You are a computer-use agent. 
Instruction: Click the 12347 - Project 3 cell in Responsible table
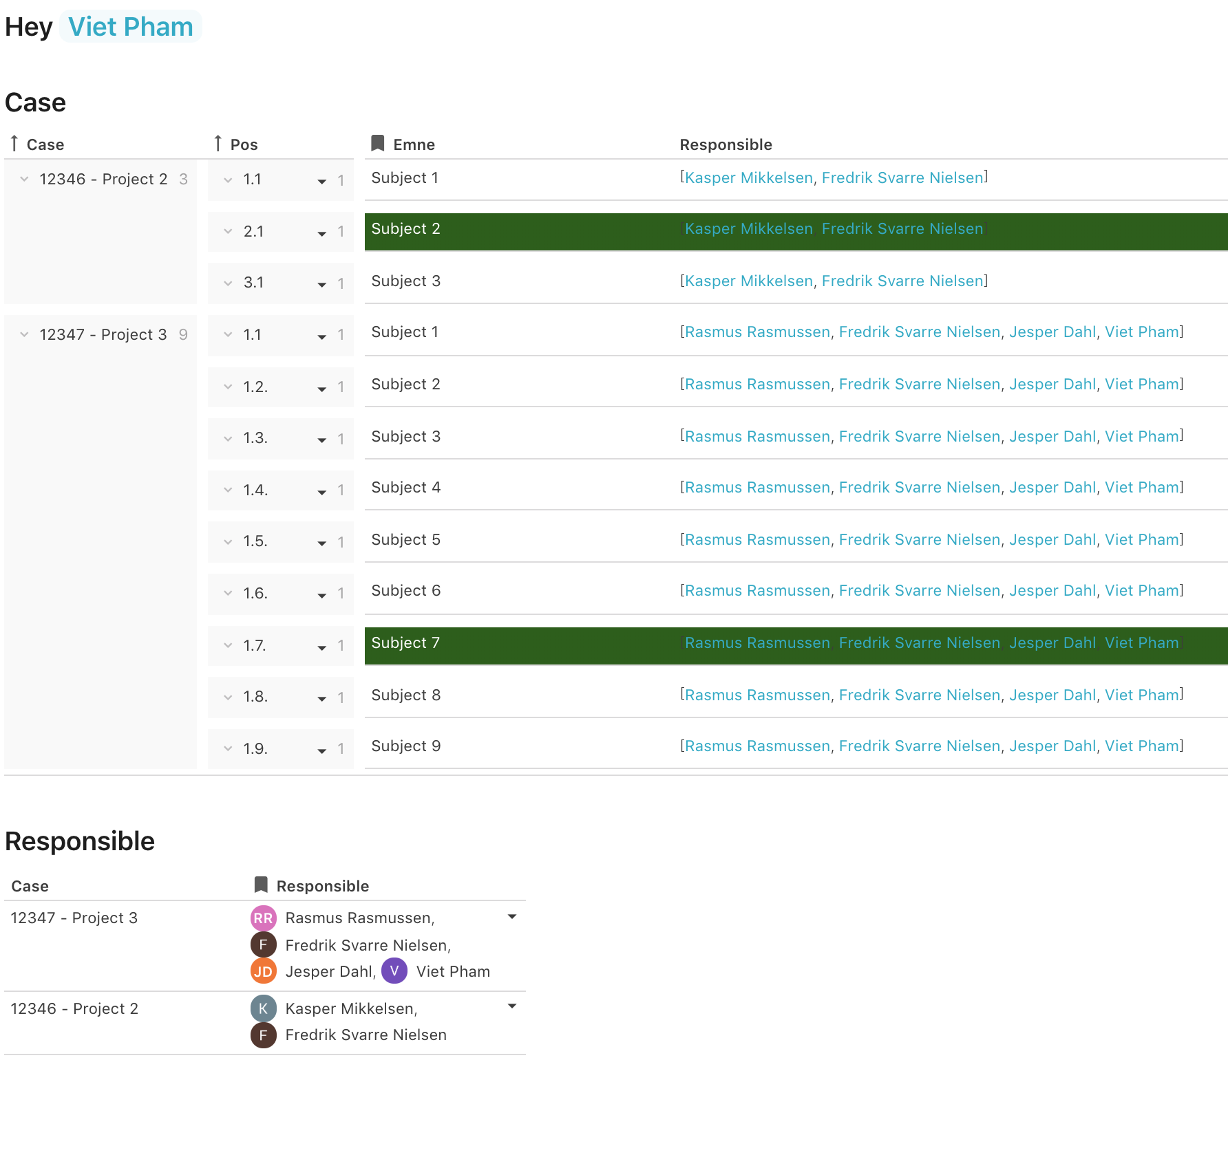point(74,918)
